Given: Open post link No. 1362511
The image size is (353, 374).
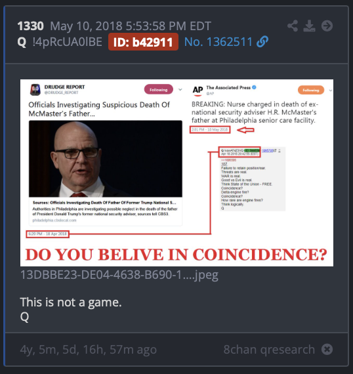Looking at the screenshot, I should (218, 42).
